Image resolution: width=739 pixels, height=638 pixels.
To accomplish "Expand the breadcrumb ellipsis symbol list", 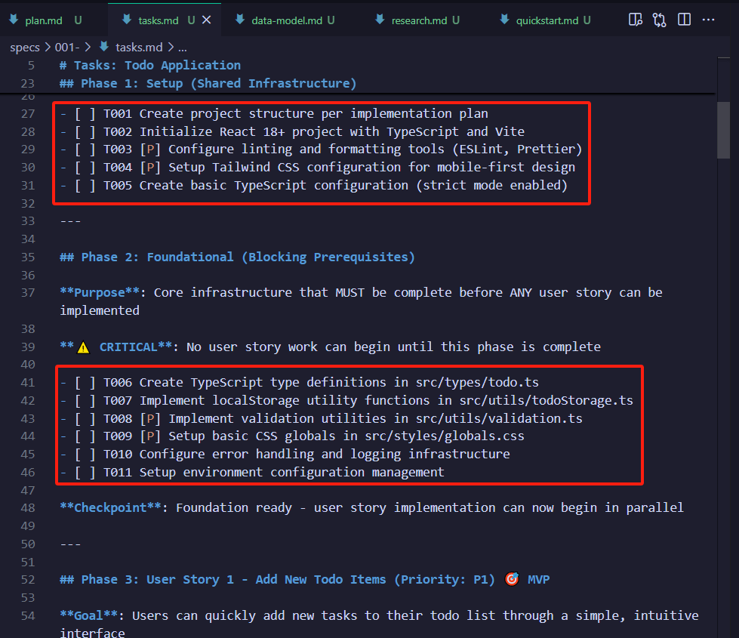I will pos(182,48).
